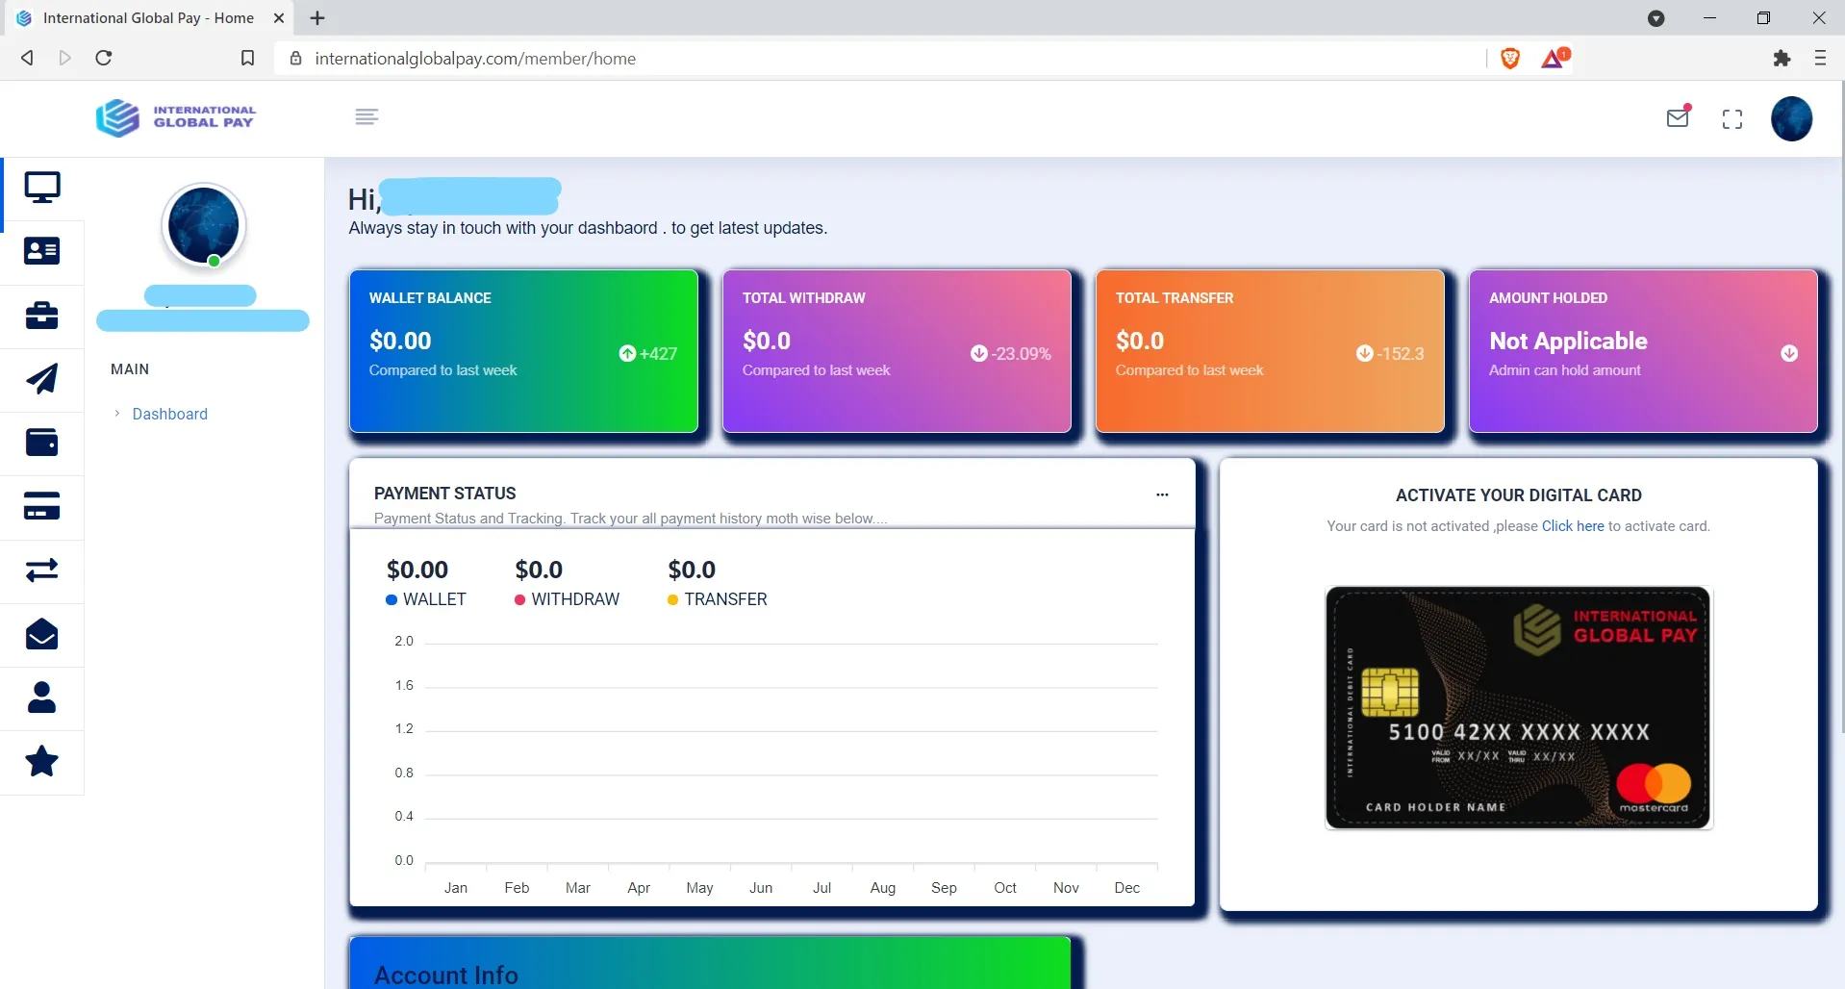Toggle the hamburger sidebar menu

coord(366,117)
